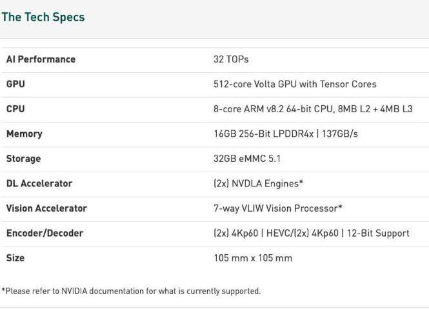
Task: Click 8-core ARM v8.2 CPU description
Action: (313, 109)
